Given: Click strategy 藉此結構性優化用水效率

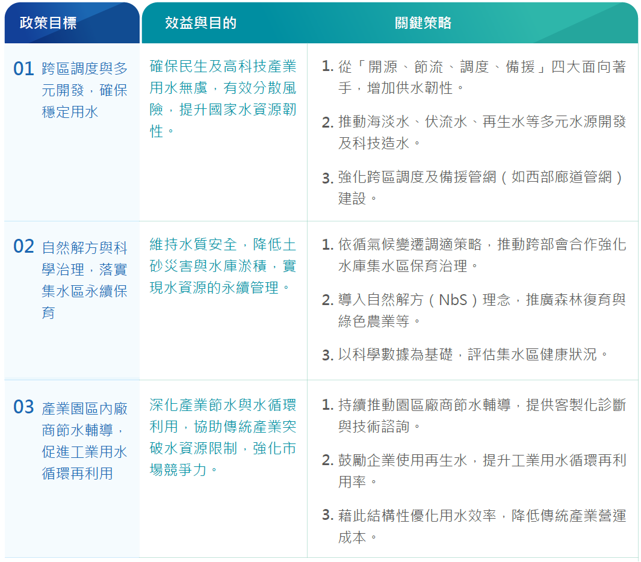Looking at the screenshot, I should pyautogui.click(x=482, y=526).
